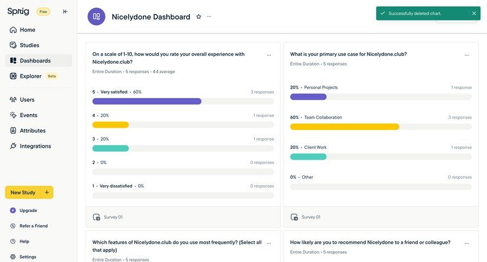Click the purple dashboard avatar icon
487x262 pixels.
[x=96, y=17]
